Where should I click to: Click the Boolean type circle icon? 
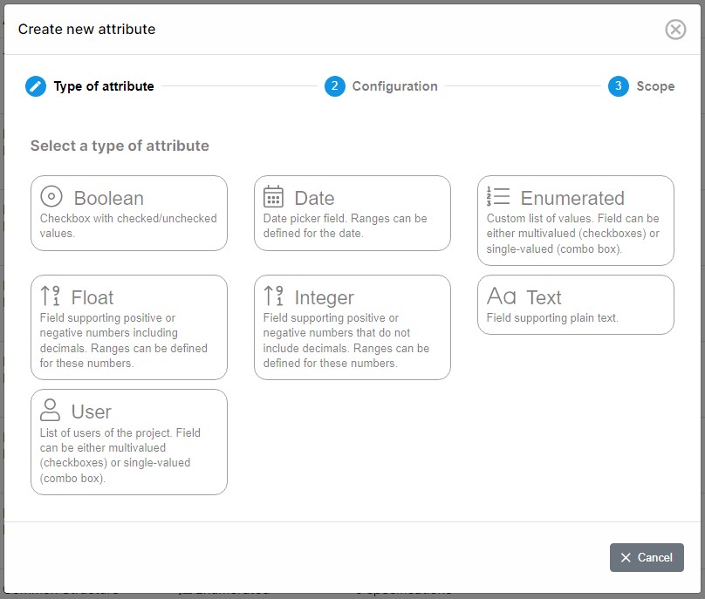click(x=51, y=197)
